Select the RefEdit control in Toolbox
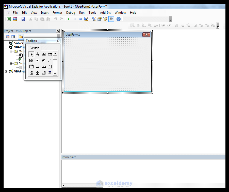The height and width of the screenshot is (192, 229). (50, 73)
